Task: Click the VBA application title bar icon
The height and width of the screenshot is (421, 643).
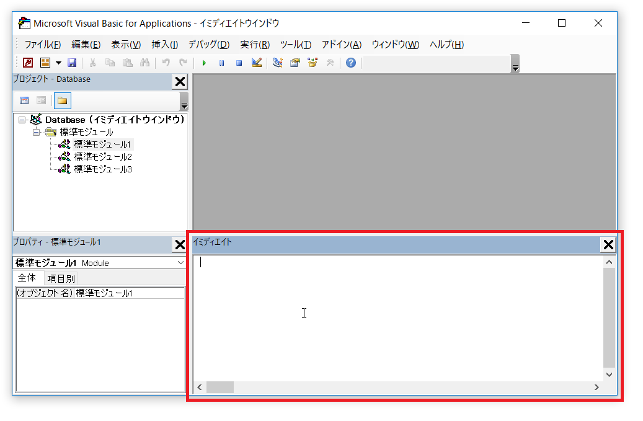Action: [x=24, y=24]
